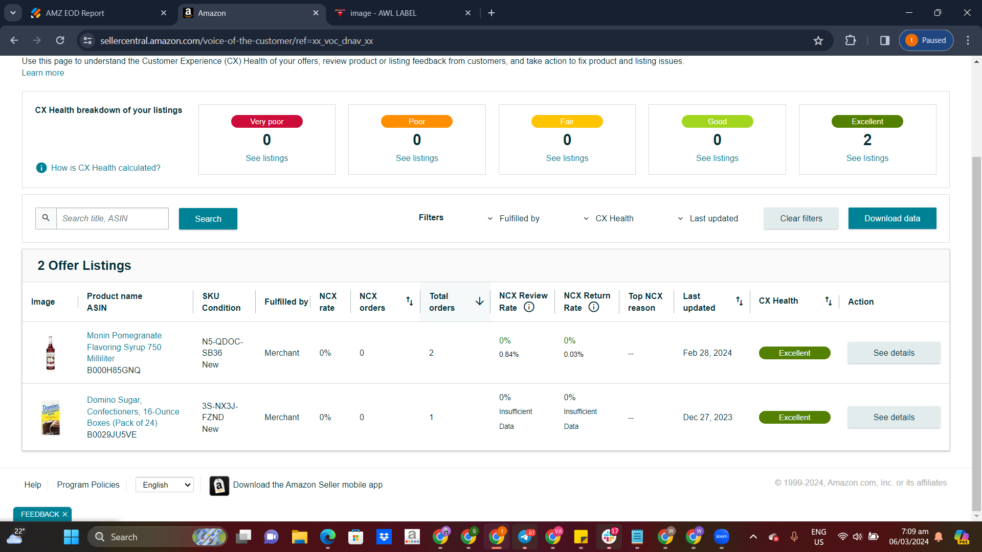This screenshot has width=982, height=552.
Task: Open File Explorer from the taskbar
Action: coord(299,537)
